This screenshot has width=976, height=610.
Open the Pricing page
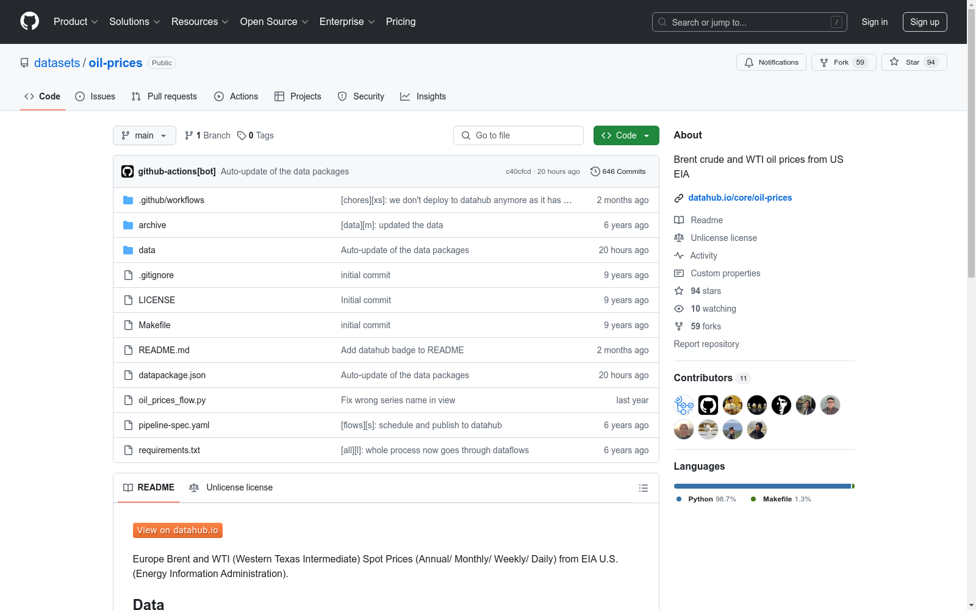pyautogui.click(x=401, y=22)
